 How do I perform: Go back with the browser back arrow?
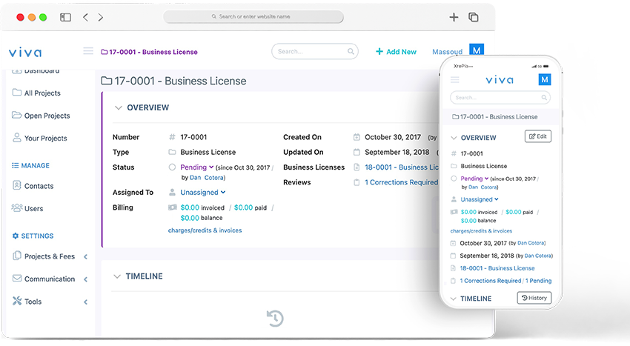coord(85,17)
